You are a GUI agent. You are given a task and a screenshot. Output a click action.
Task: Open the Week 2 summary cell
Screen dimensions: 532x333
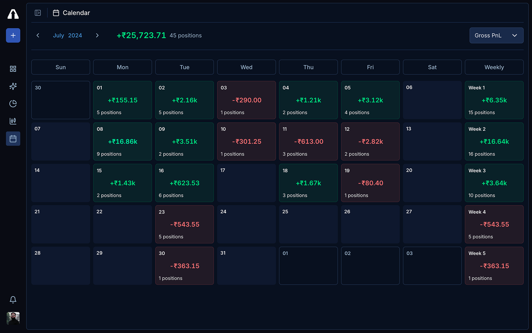(494, 141)
